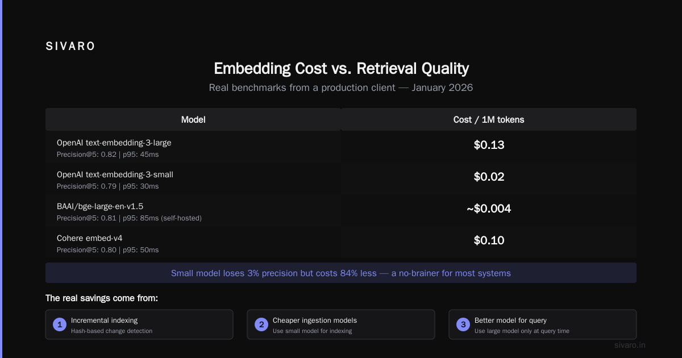
Task: Click the 'Cost / 1M tokens' column header
Action: [489, 119]
